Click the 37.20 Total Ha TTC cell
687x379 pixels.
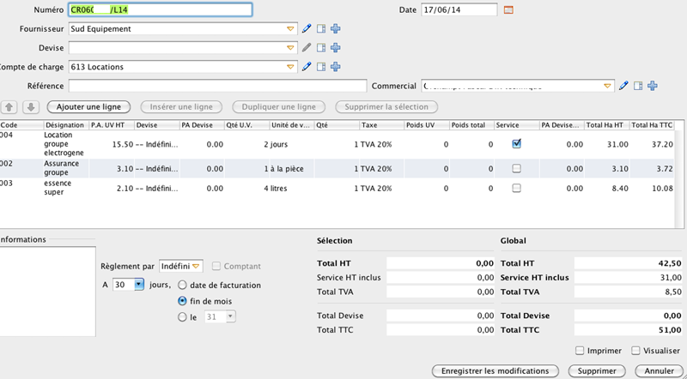click(652, 144)
